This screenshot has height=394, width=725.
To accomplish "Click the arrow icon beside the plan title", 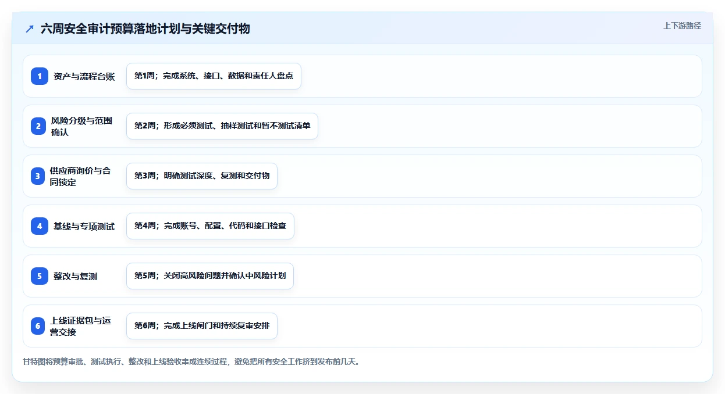I will (x=30, y=28).
